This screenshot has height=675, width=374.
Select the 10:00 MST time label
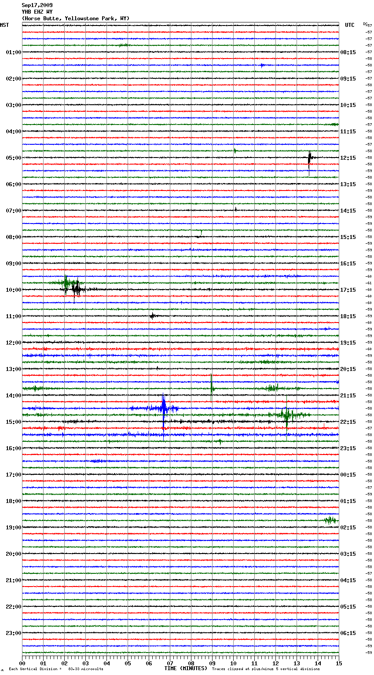click(x=14, y=290)
